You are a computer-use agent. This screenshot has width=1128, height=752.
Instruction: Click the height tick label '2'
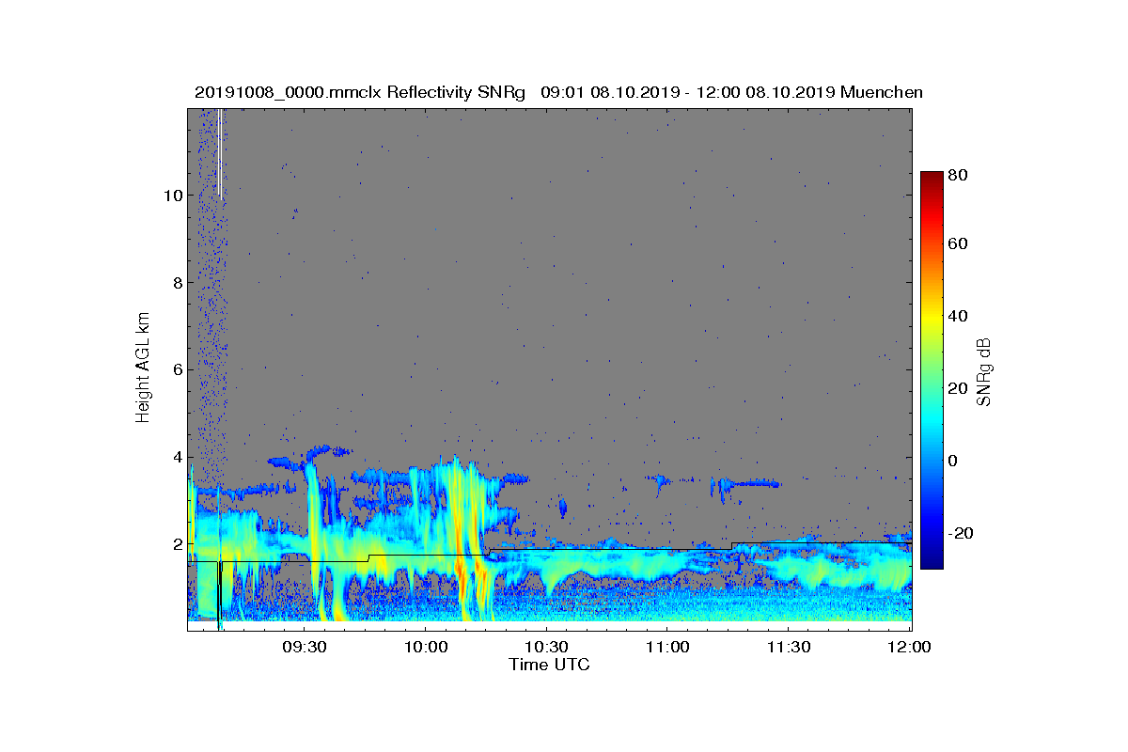(176, 543)
